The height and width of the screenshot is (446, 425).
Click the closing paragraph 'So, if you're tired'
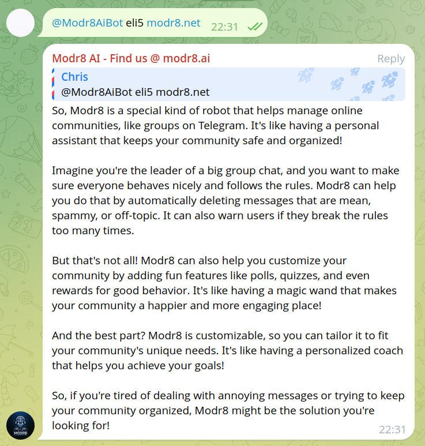coord(225,411)
